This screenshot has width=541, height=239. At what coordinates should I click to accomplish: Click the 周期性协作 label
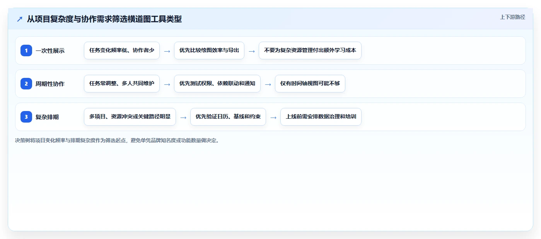point(50,84)
